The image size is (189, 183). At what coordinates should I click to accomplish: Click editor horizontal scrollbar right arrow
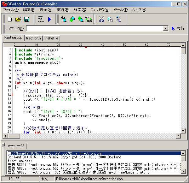[x=178, y=136]
